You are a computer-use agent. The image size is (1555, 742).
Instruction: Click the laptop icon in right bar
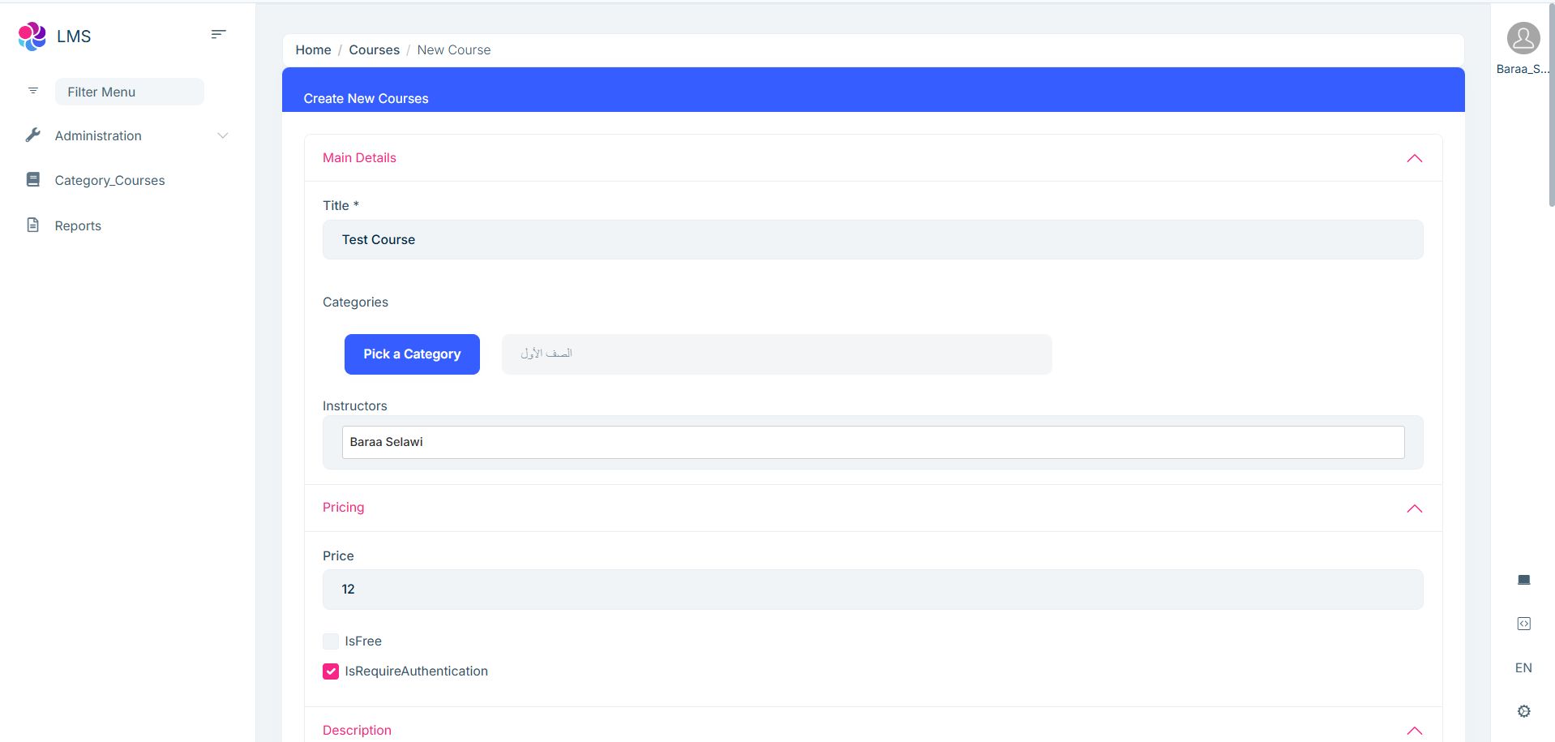(x=1523, y=580)
